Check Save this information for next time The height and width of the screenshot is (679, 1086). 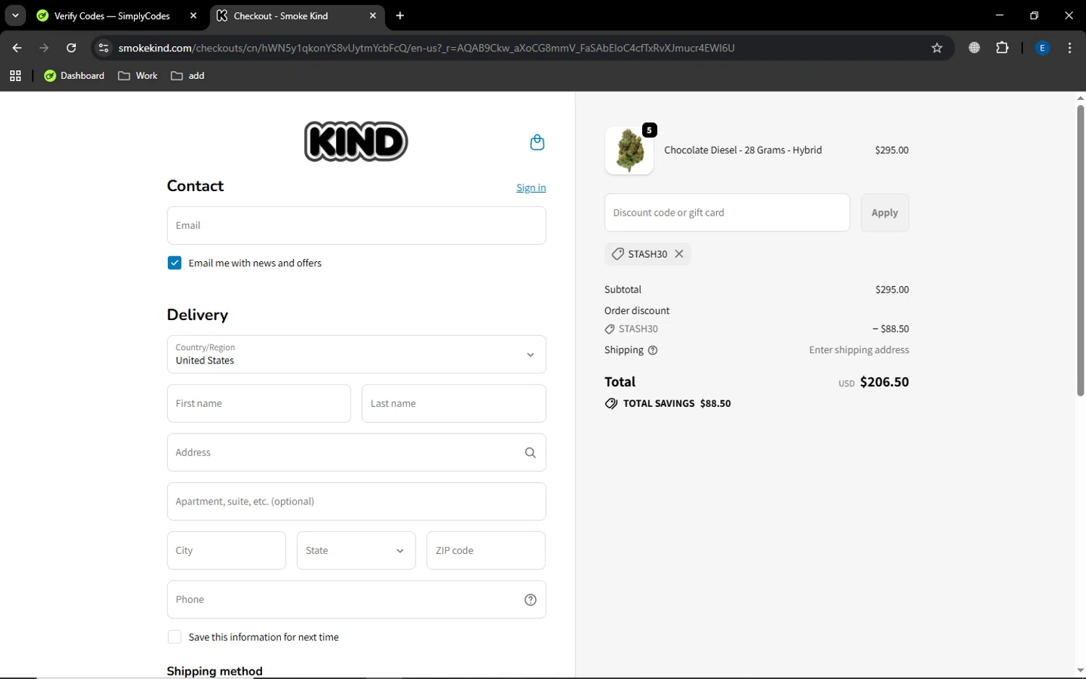(x=174, y=637)
